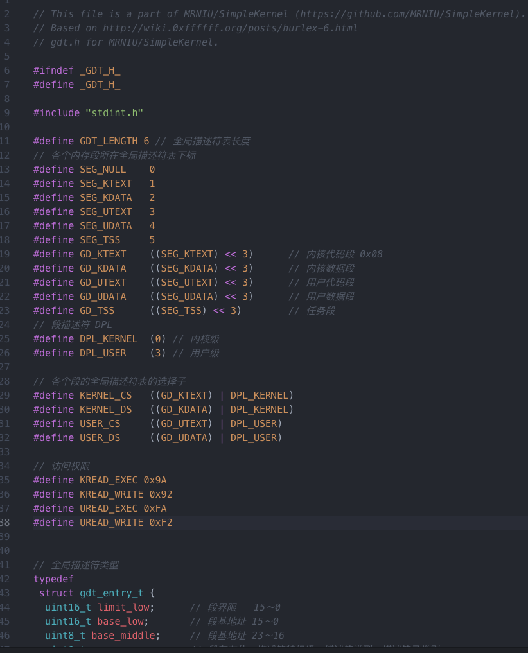Click the GD_KTEXT macro name
The image size is (528, 653).
[100, 254]
